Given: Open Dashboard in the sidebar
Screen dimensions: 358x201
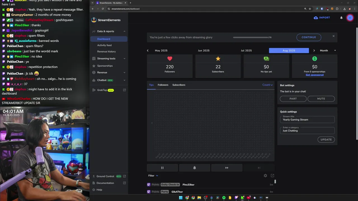Looking at the screenshot, I should [109, 39].
